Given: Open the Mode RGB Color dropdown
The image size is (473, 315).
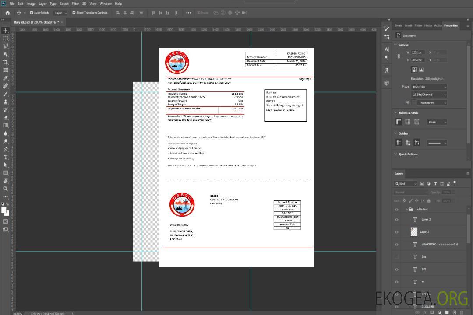Looking at the screenshot, I should 429,87.
